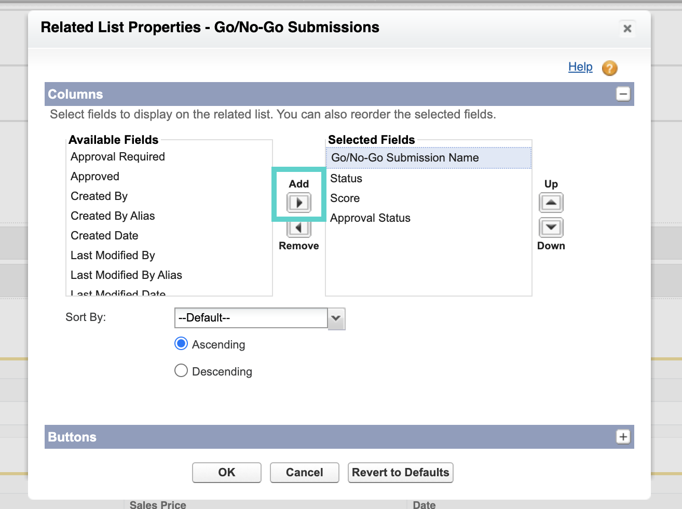Click the orange help question mark icon
This screenshot has width=682, height=509.
tap(610, 68)
